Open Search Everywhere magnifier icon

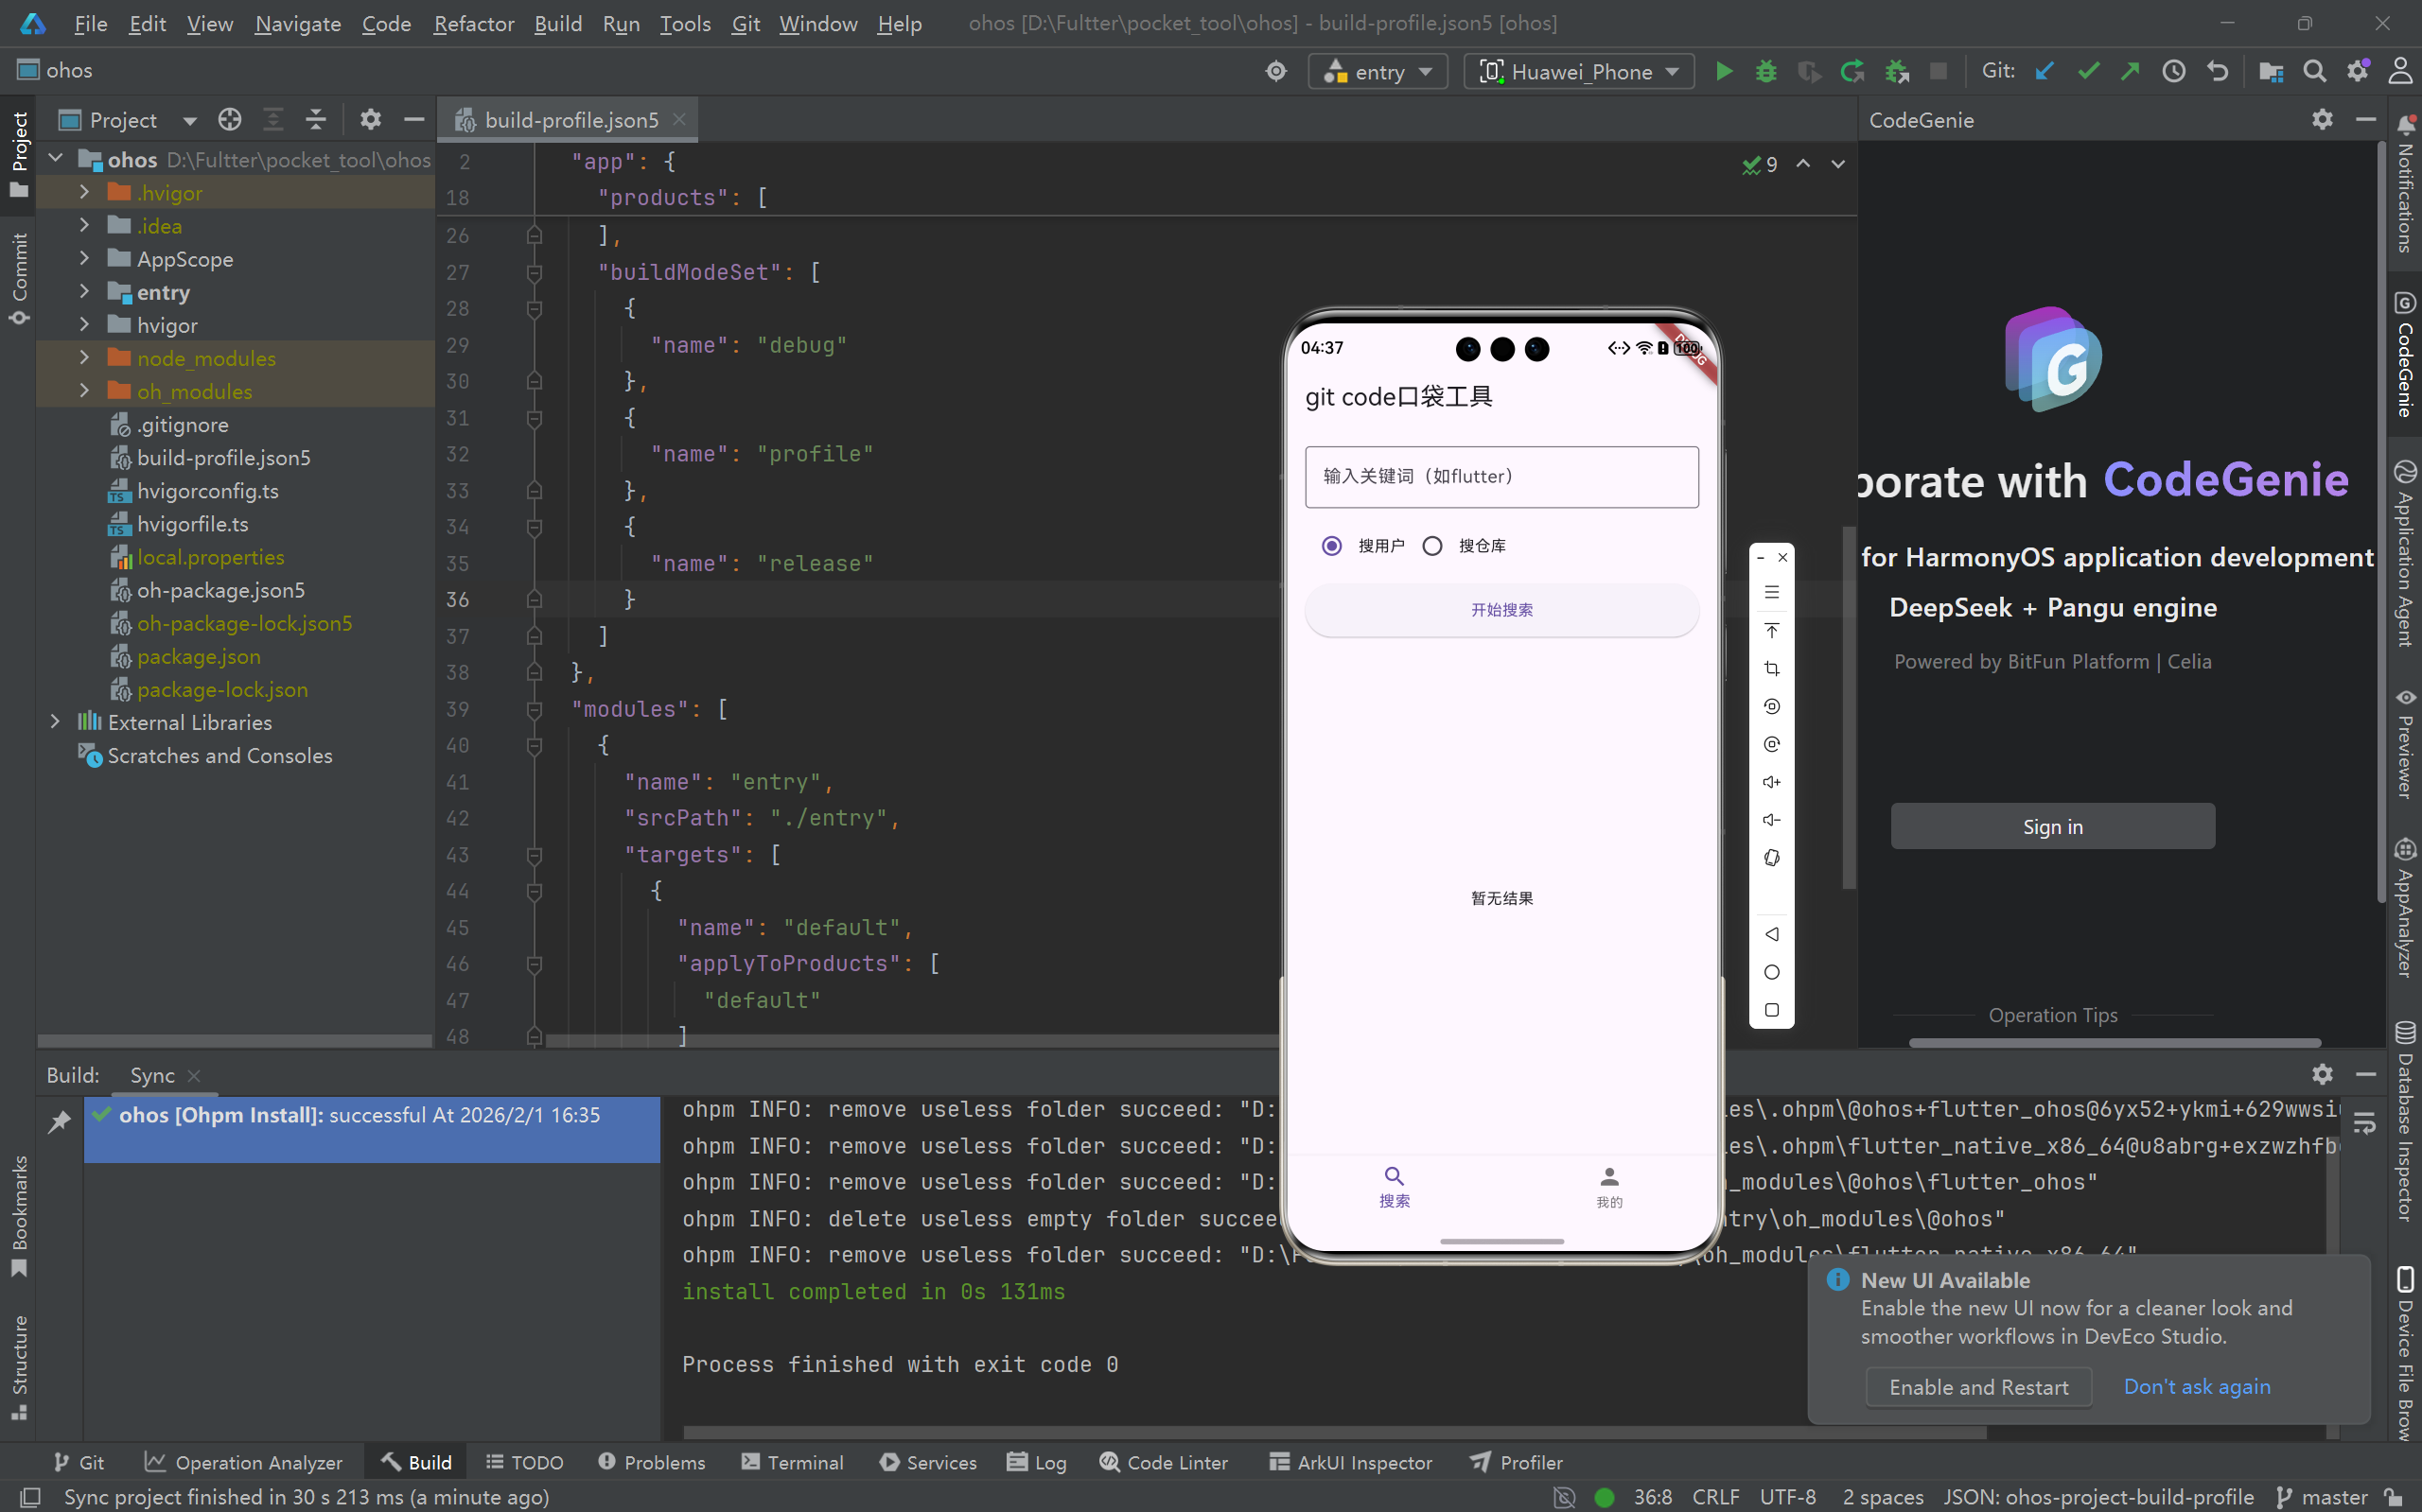[x=2314, y=72]
